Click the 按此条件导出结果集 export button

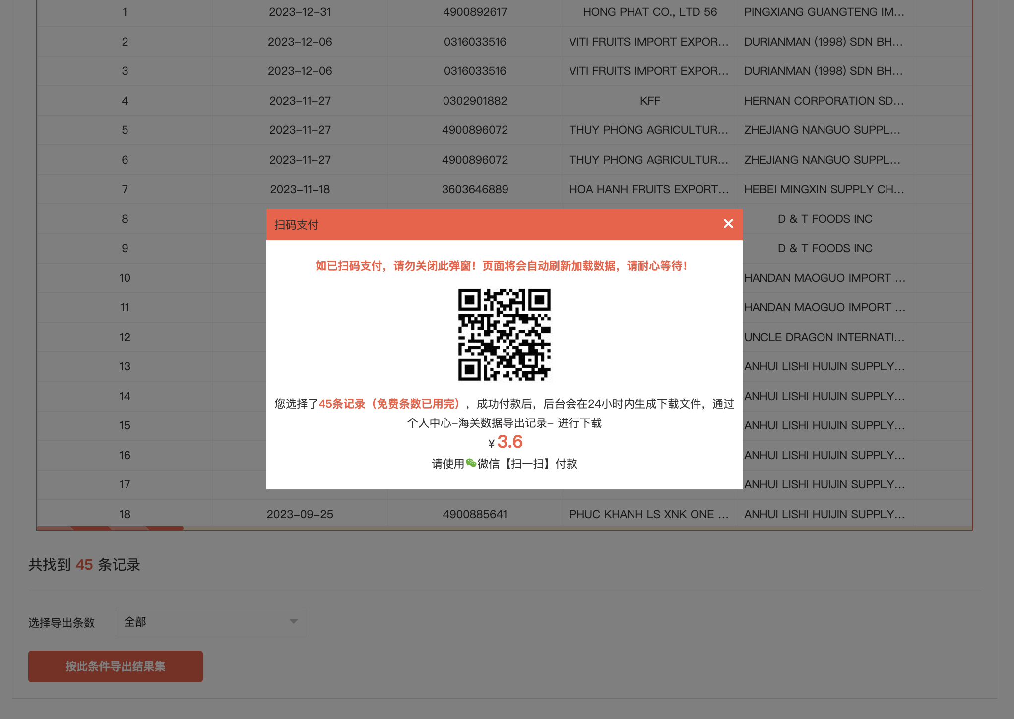click(116, 666)
